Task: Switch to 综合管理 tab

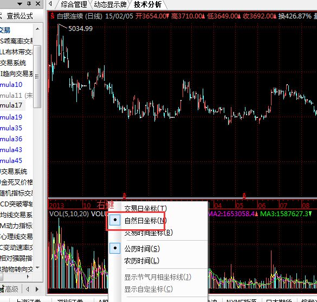Action: [74, 4]
